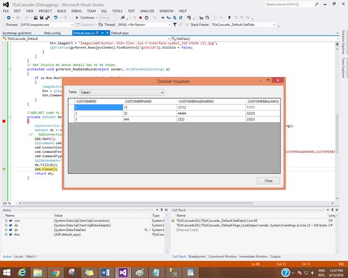Select the CUSTOMERID cell in row 1
The width and height of the screenshot is (348, 278).
(98, 107)
